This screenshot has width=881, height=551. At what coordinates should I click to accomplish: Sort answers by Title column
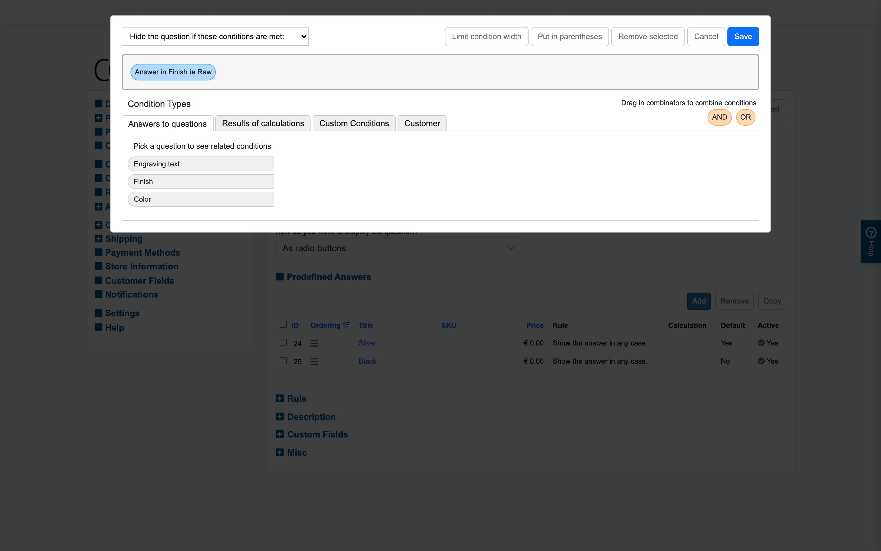click(366, 325)
